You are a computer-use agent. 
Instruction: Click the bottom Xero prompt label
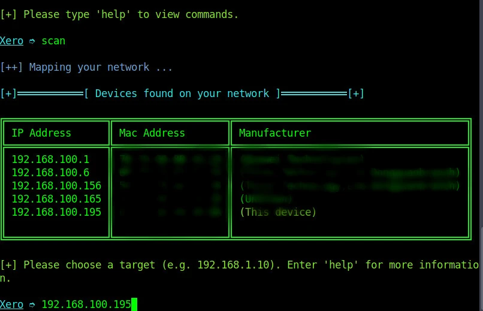[x=11, y=304]
